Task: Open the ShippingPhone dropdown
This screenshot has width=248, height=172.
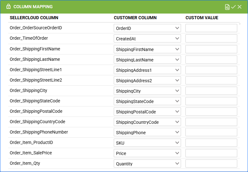Action: pyautogui.click(x=147, y=132)
